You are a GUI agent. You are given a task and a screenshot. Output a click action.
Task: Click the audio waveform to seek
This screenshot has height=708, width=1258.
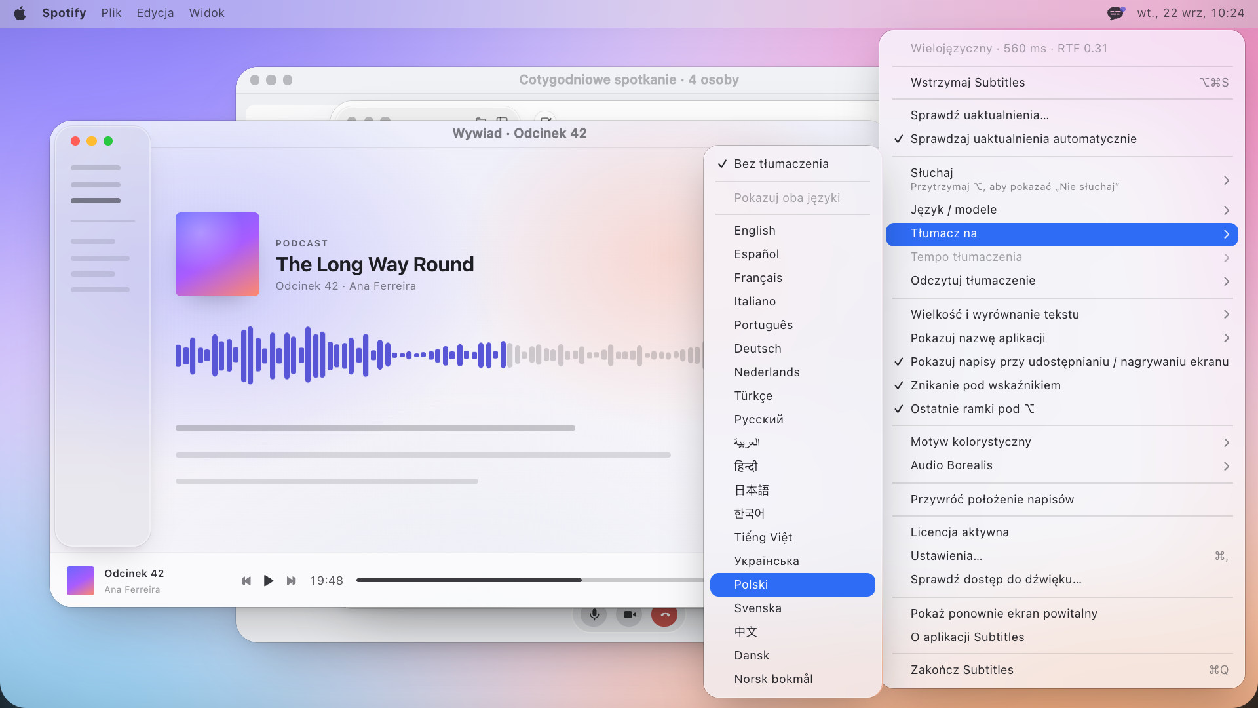[439, 355]
